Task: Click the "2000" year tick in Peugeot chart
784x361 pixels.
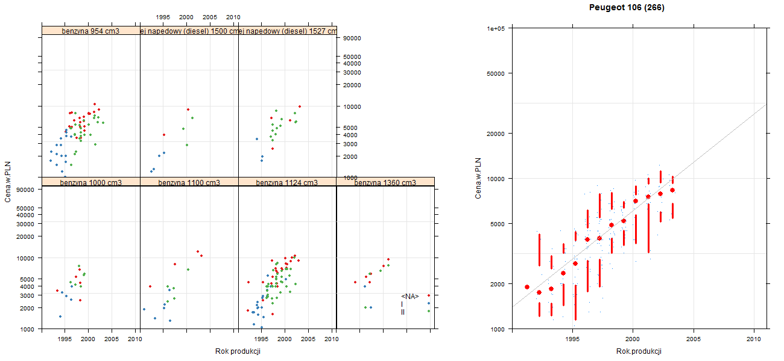Action: pyautogui.click(x=633, y=340)
